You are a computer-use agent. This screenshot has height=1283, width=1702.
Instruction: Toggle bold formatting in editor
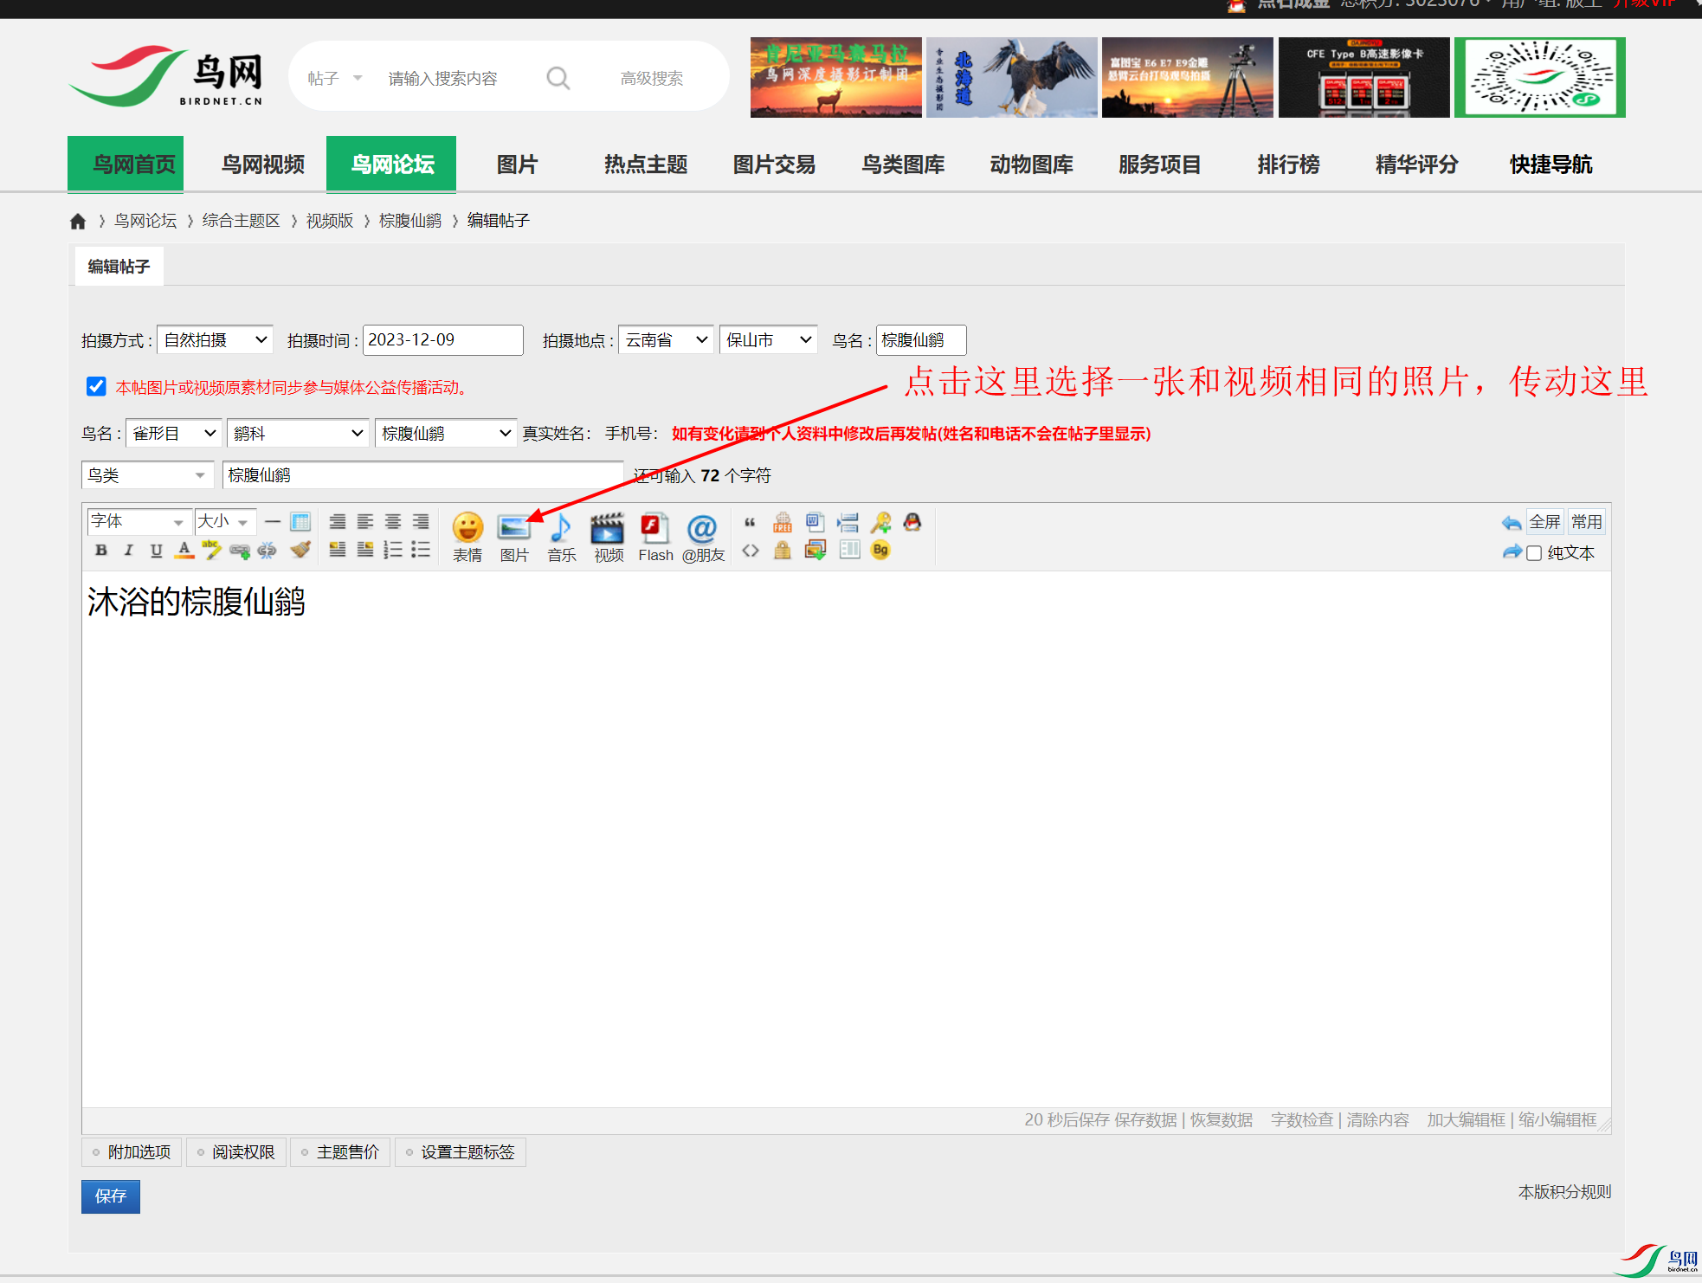pyautogui.click(x=101, y=550)
